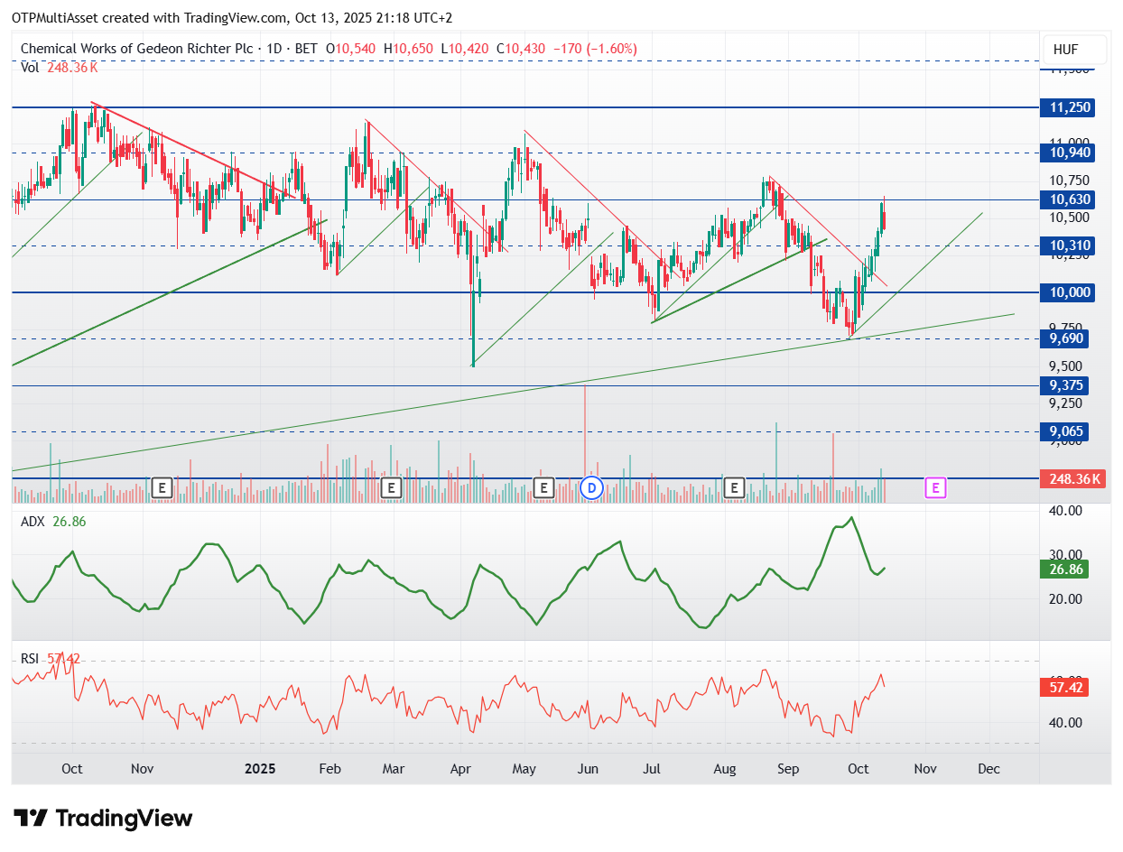Select the 10,000 support price label
1123x852 pixels.
coord(1072,292)
